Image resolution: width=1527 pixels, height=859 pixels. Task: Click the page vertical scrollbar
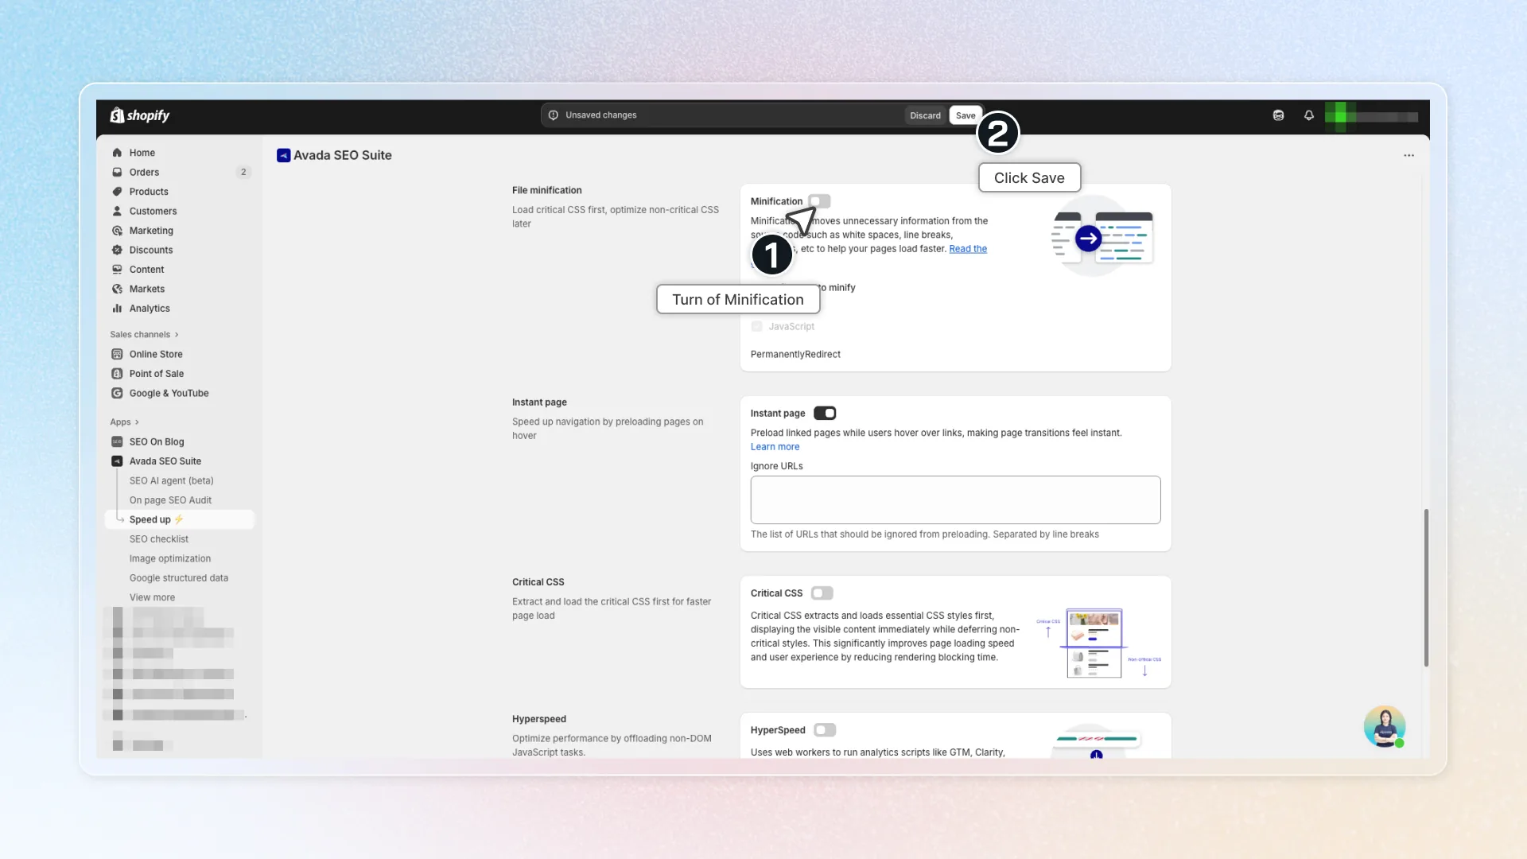(1426, 588)
